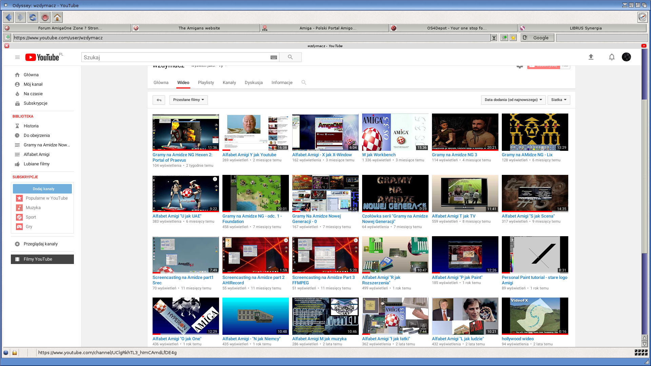This screenshot has height=366, width=651.
Task: Open the Playlisty tab
Action: pyautogui.click(x=206, y=82)
